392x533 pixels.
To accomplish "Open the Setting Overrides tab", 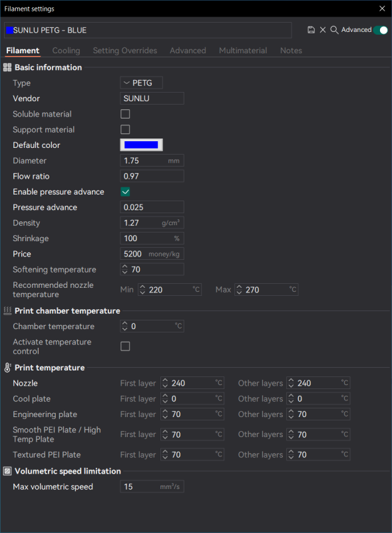I will click(x=125, y=51).
